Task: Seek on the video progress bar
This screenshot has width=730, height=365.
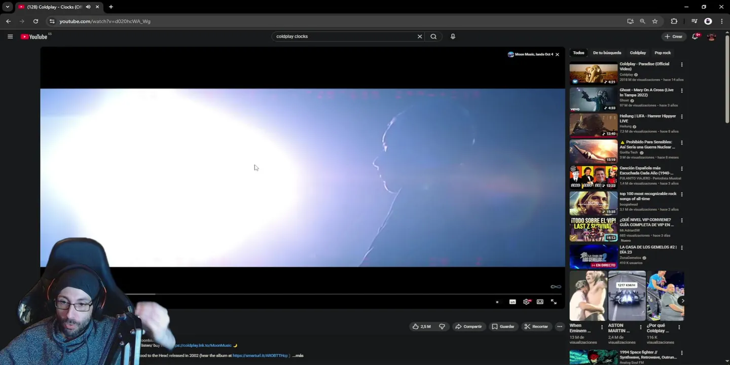Action: [x=302, y=294]
